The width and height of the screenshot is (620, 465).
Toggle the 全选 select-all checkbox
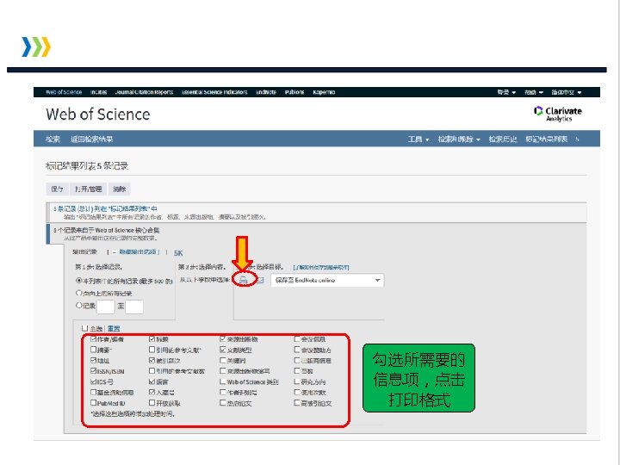click(84, 328)
